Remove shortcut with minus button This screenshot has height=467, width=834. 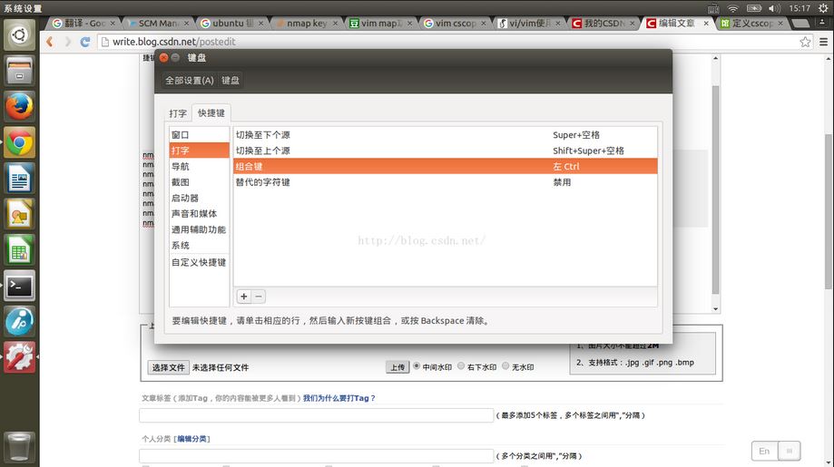click(259, 297)
